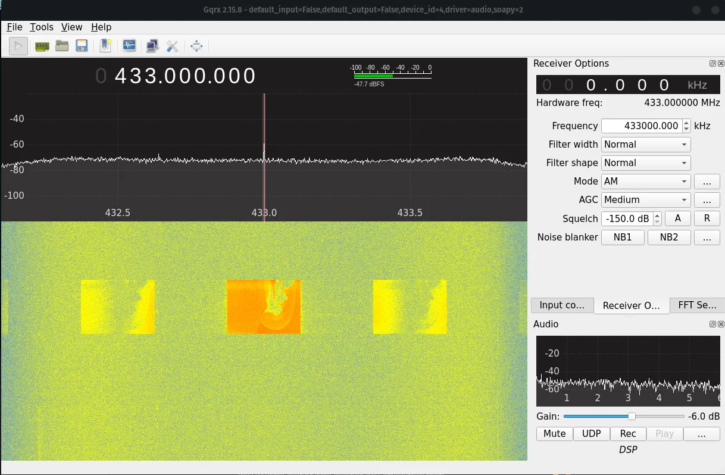Click the monitor waveform toolbar icon

pos(129,46)
